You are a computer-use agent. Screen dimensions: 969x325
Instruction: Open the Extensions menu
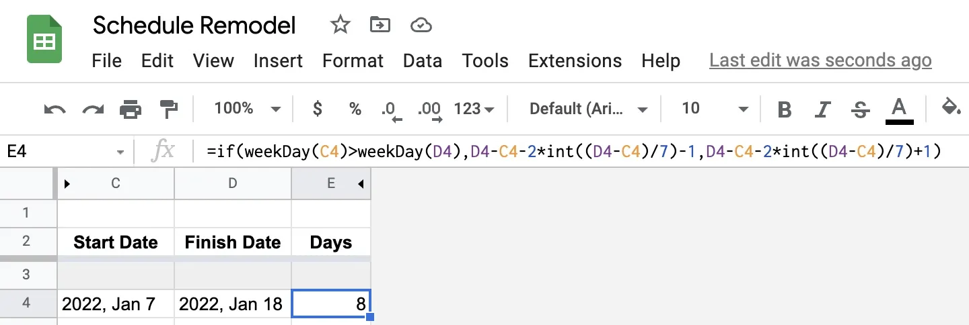575,61
